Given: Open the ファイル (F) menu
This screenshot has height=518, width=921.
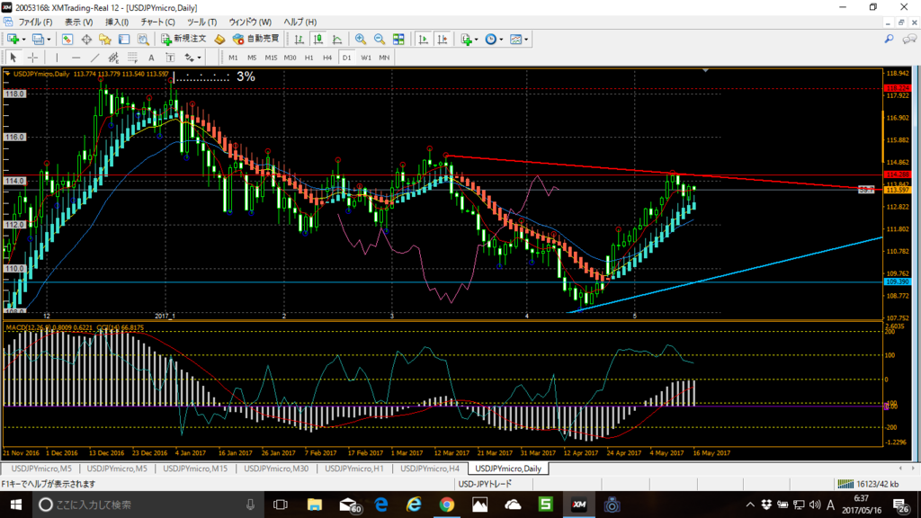Looking at the screenshot, I should (35, 22).
